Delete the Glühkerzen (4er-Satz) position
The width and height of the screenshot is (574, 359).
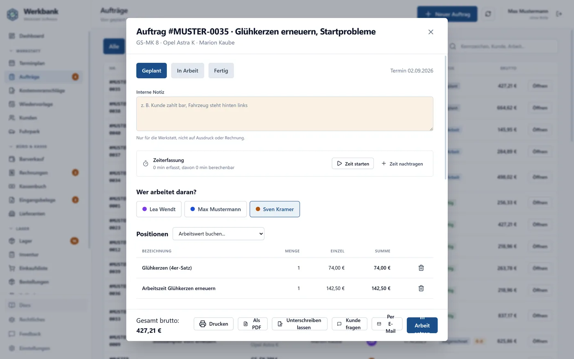(421, 268)
